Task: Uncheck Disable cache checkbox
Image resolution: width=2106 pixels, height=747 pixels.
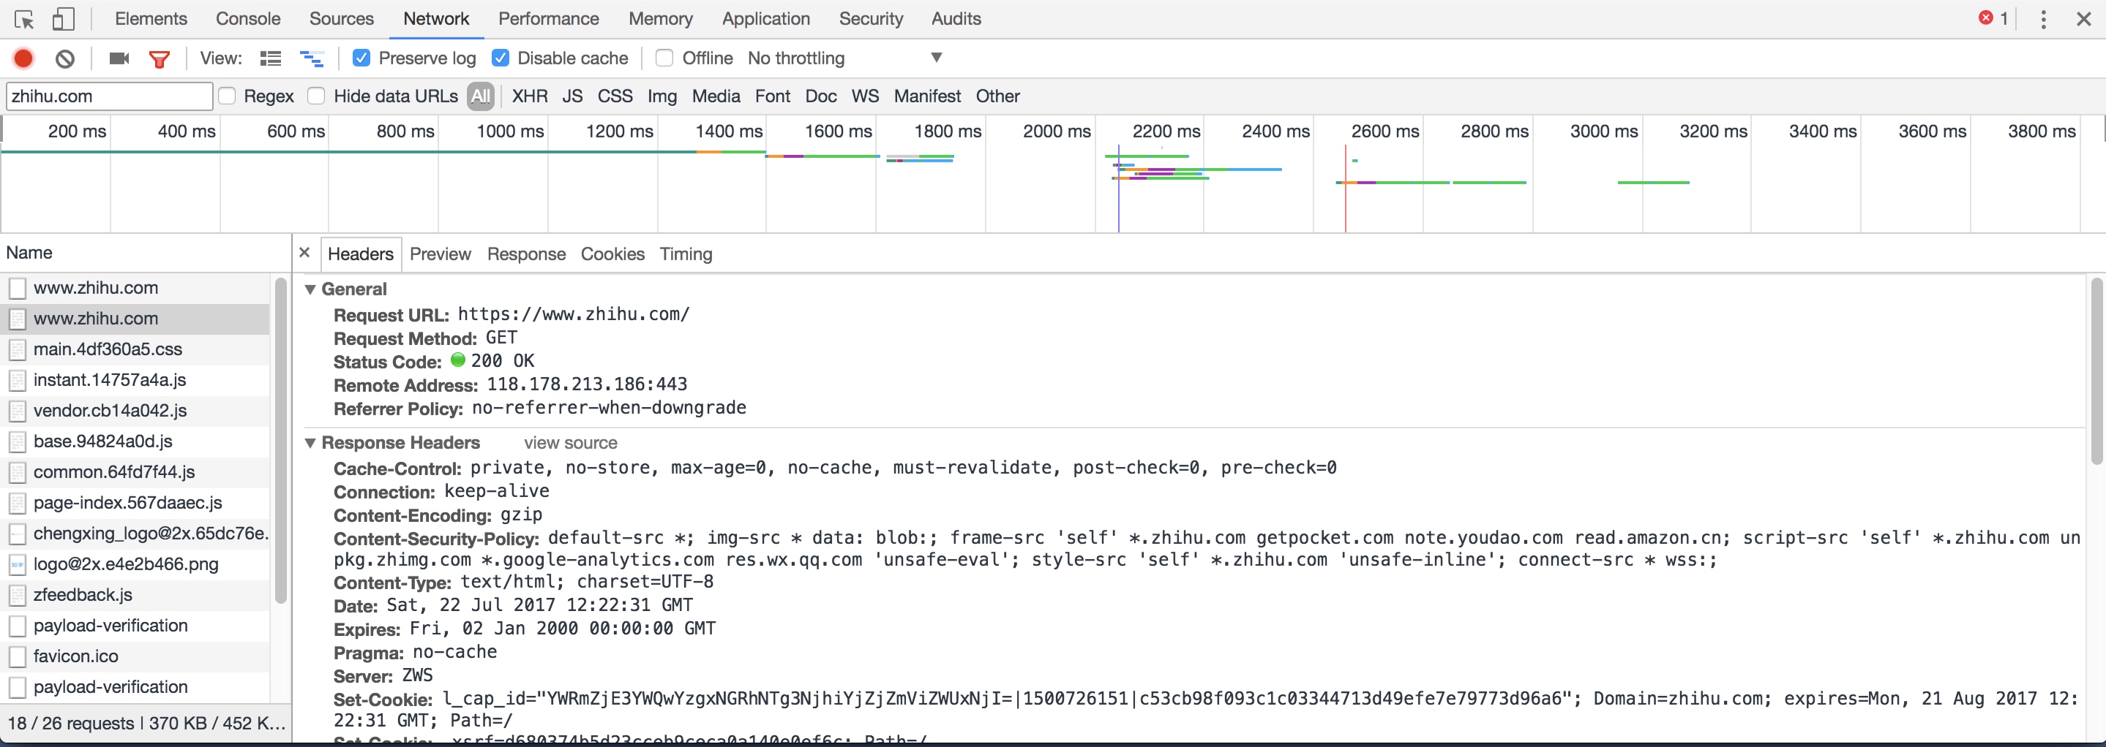Action: pos(501,58)
